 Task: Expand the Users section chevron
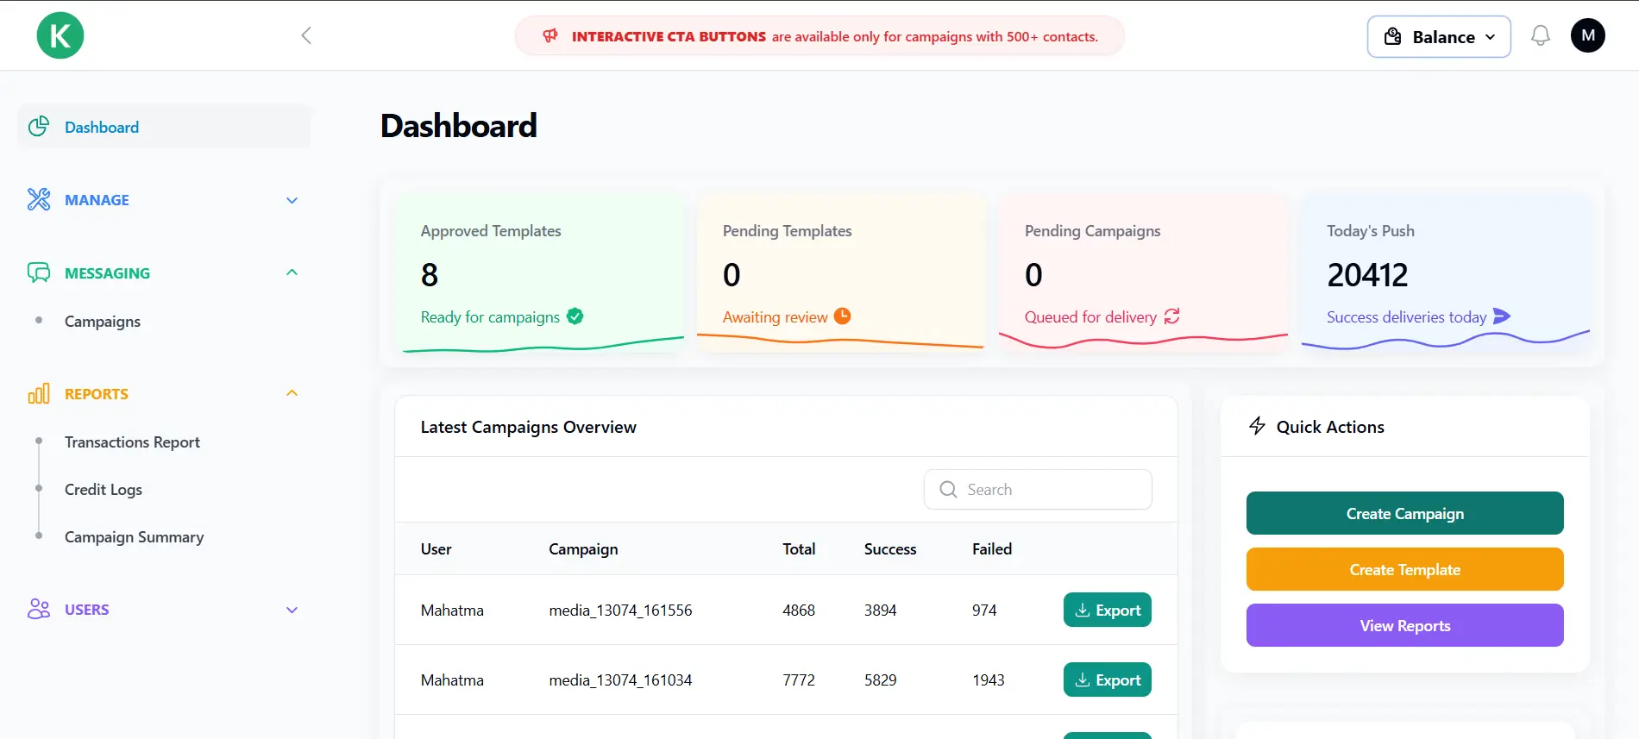(x=292, y=610)
